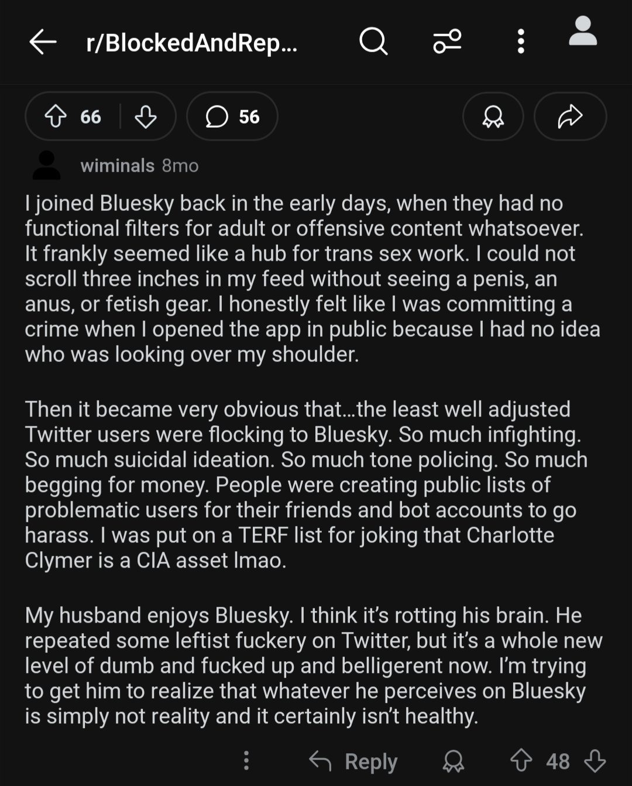Open r/BlockedAndRep... subreddit title

point(192,43)
